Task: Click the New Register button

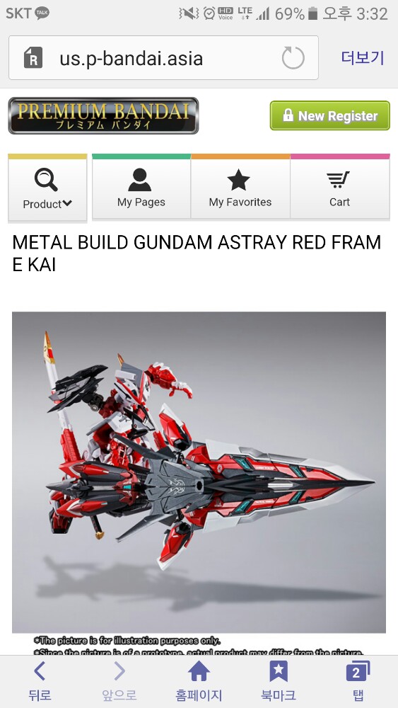Action: [330, 115]
